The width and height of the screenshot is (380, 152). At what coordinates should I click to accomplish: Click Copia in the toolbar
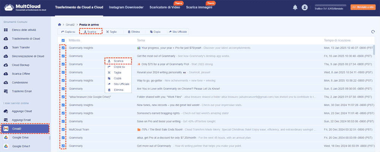pos(155,32)
